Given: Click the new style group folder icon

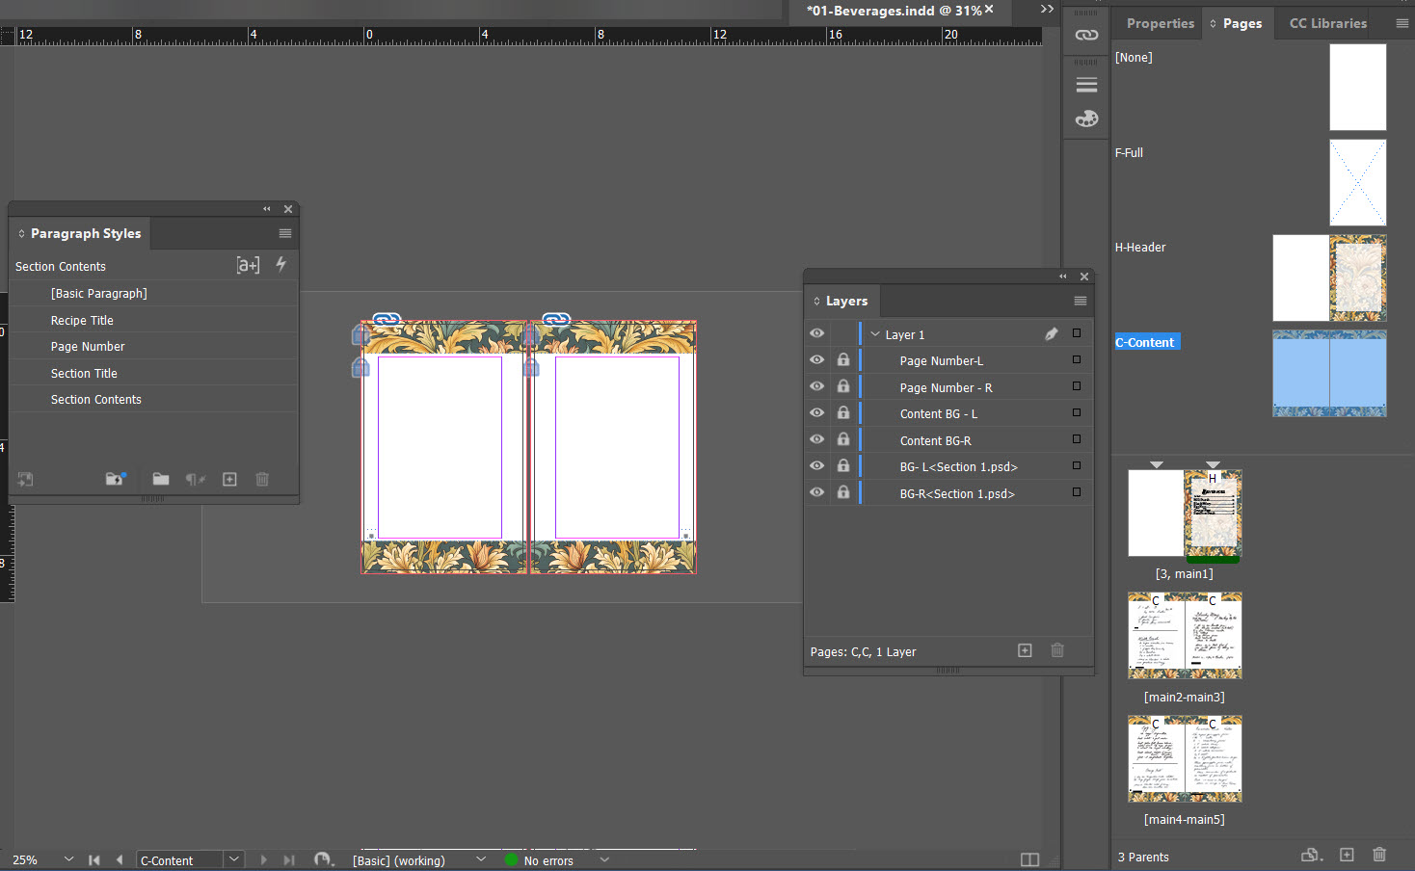Looking at the screenshot, I should pos(161,479).
